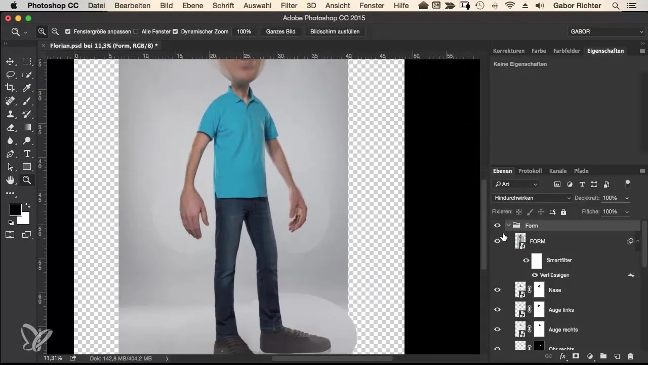Screen dimensions: 648x365
Task: Open the Hindurchwirken blend mode dropdown
Action: click(x=532, y=198)
